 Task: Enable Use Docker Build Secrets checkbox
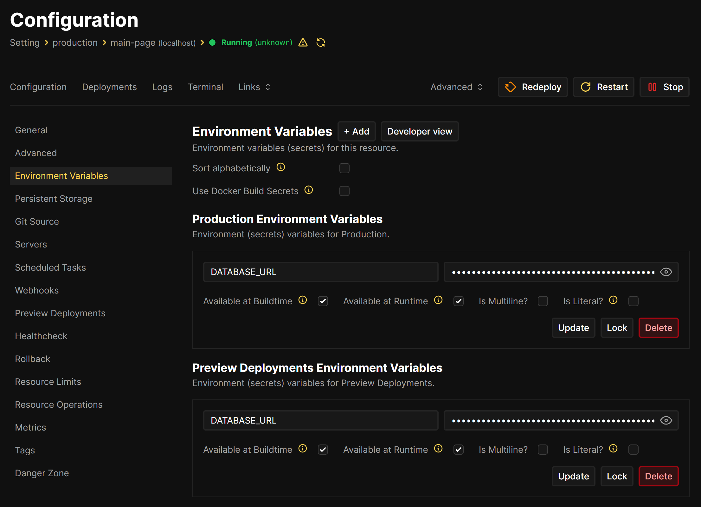pyautogui.click(x=344, y=191)
